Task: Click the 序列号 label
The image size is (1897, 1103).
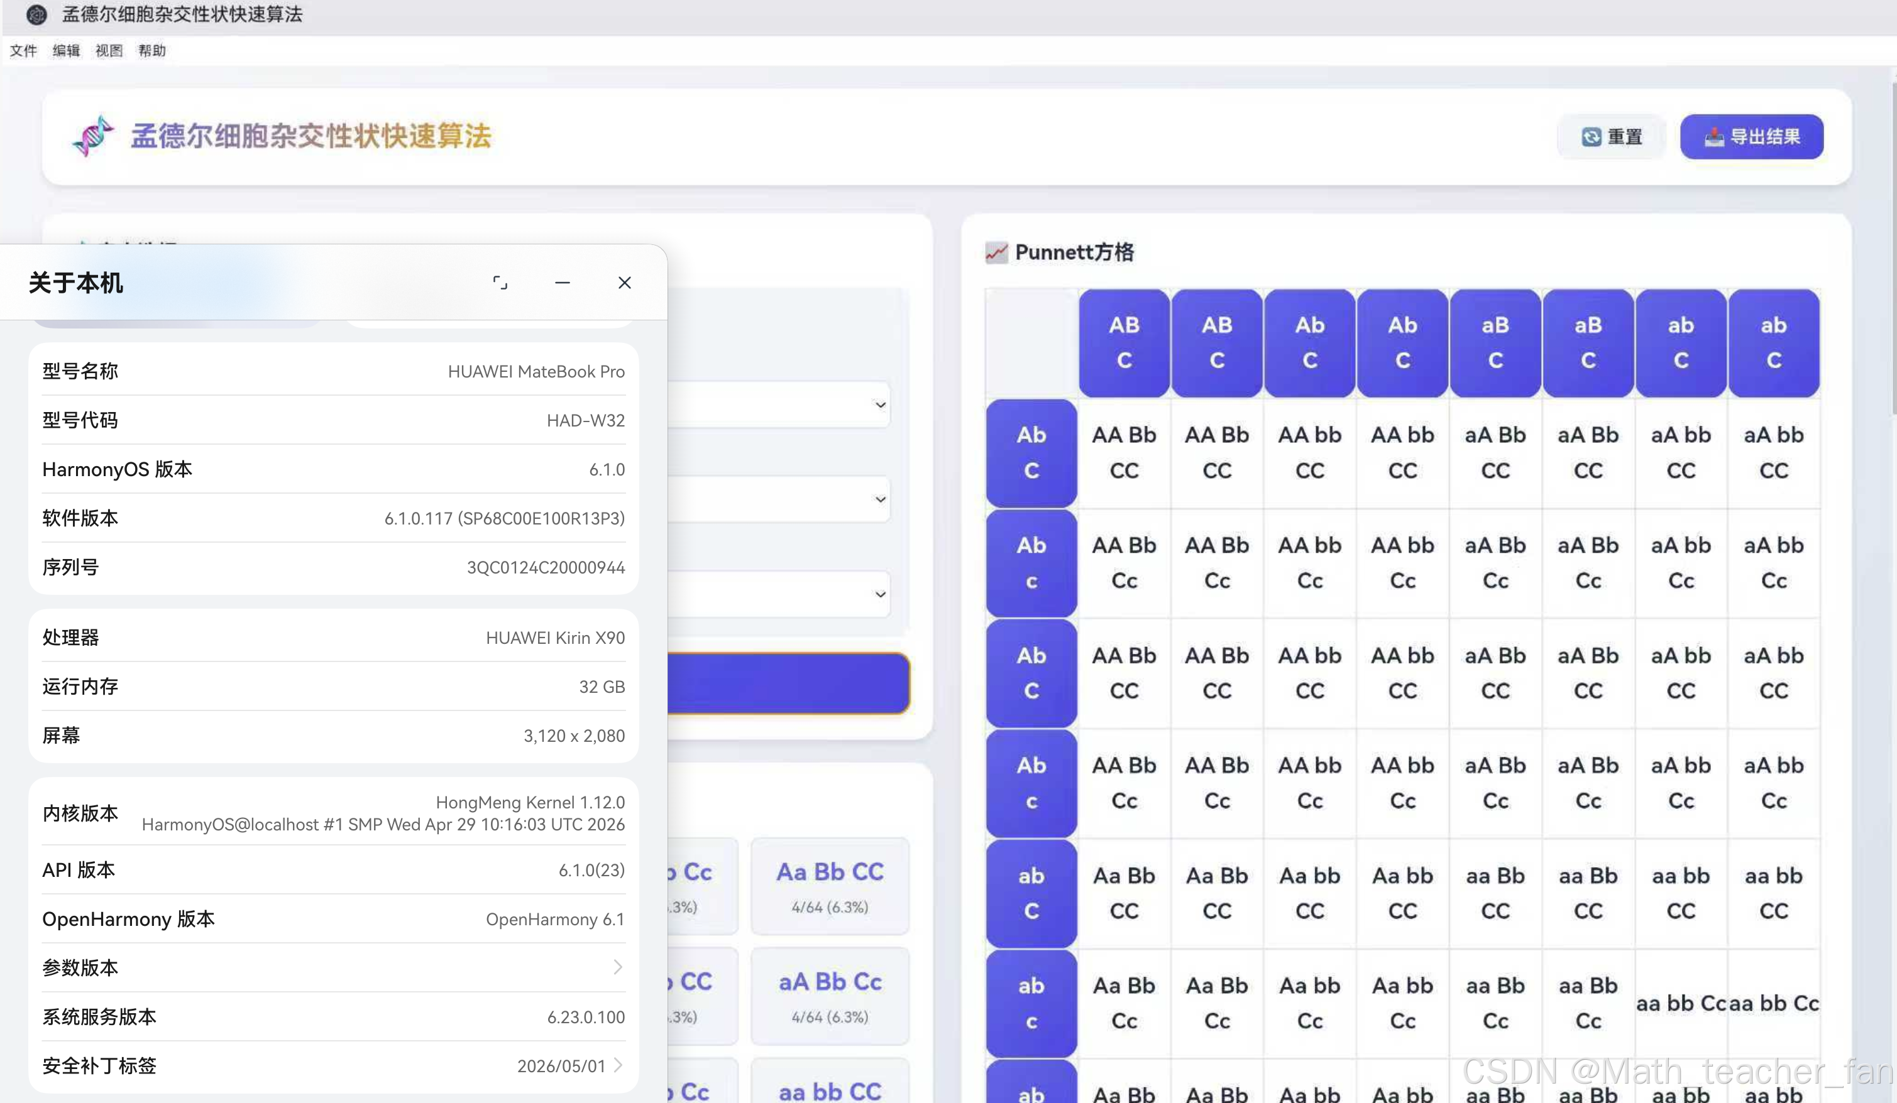Action: coord(71,567)
